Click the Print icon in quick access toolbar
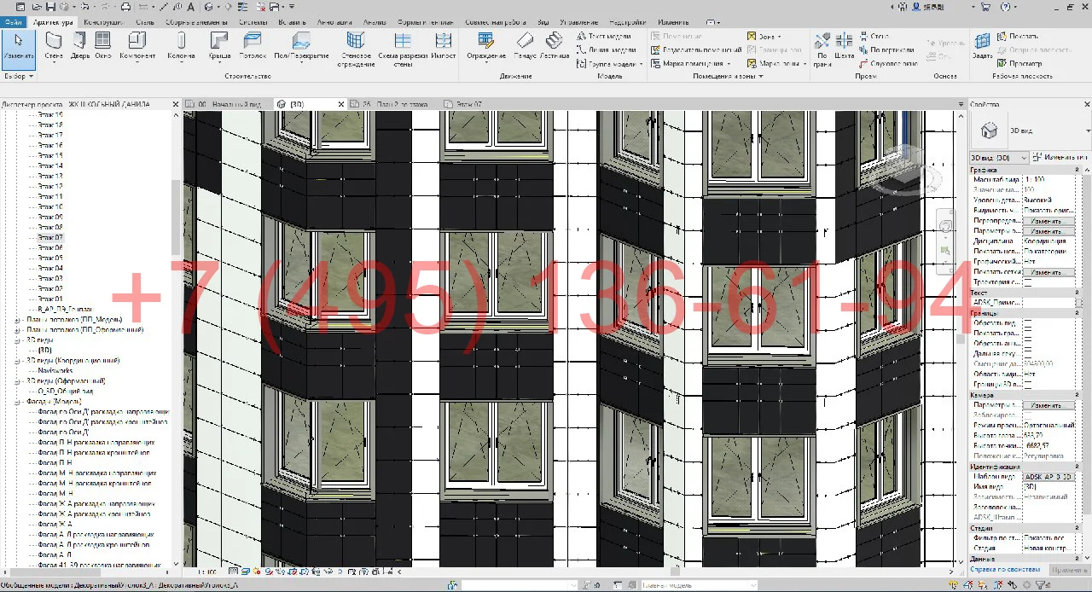 [x=125, y=6]
